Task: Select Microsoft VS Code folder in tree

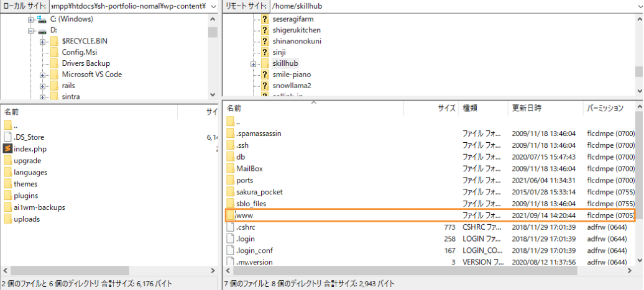Action: 91,75
